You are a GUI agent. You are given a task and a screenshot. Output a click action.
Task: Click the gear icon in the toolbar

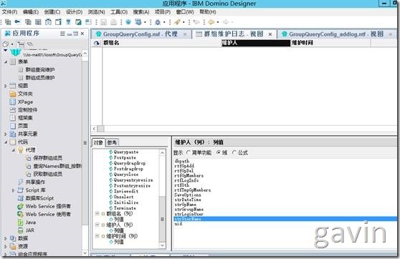point(158,22)
